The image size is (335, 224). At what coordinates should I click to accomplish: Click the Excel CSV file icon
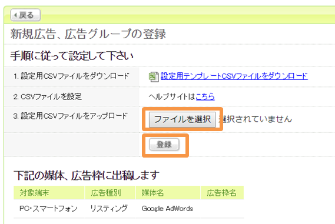coord(154,77)
